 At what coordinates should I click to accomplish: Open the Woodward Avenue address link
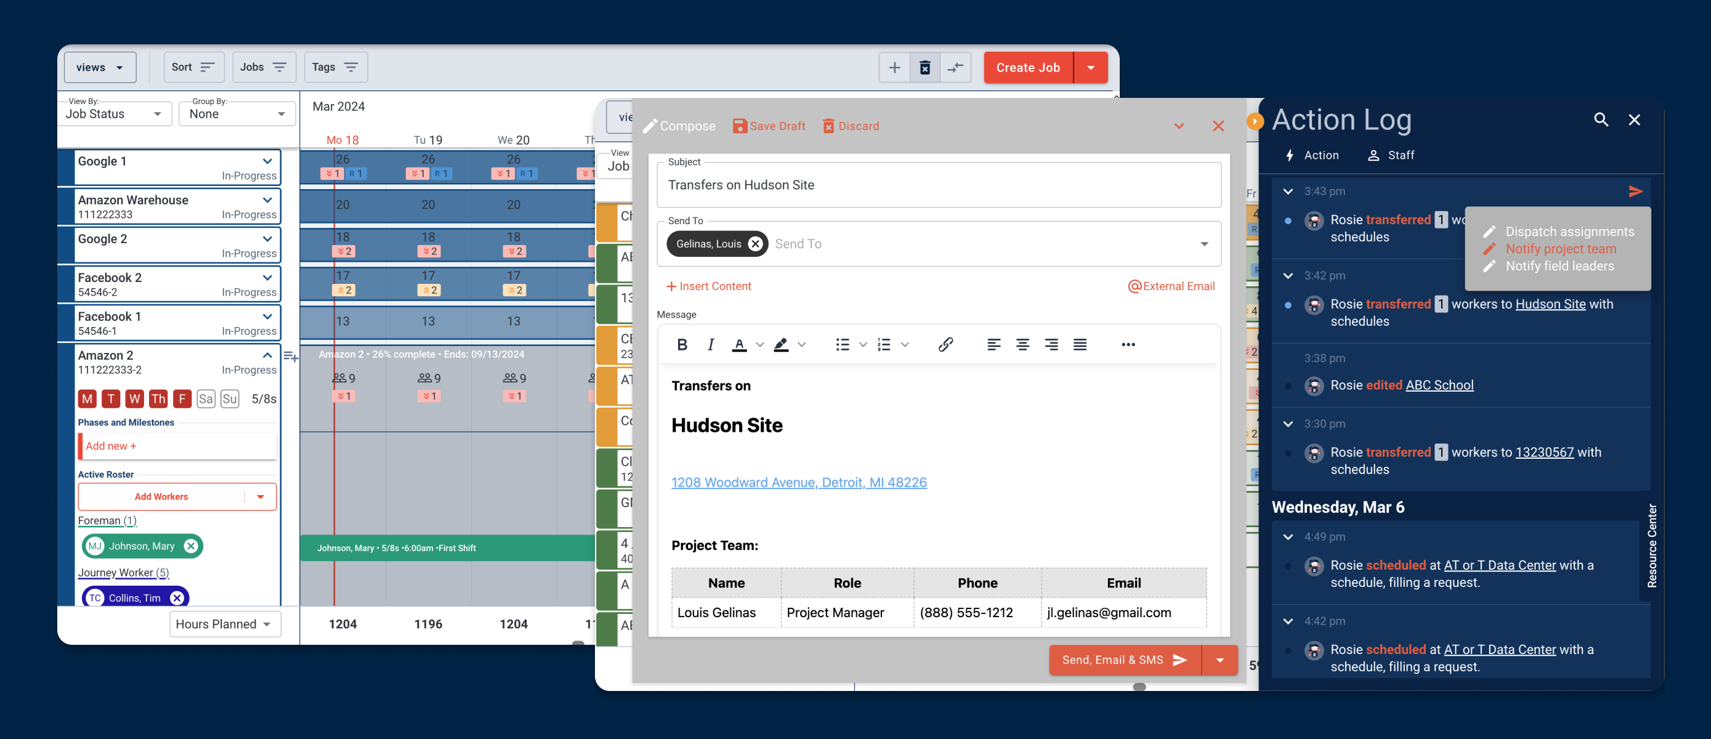pyautogui.click(x=798, y=482)
